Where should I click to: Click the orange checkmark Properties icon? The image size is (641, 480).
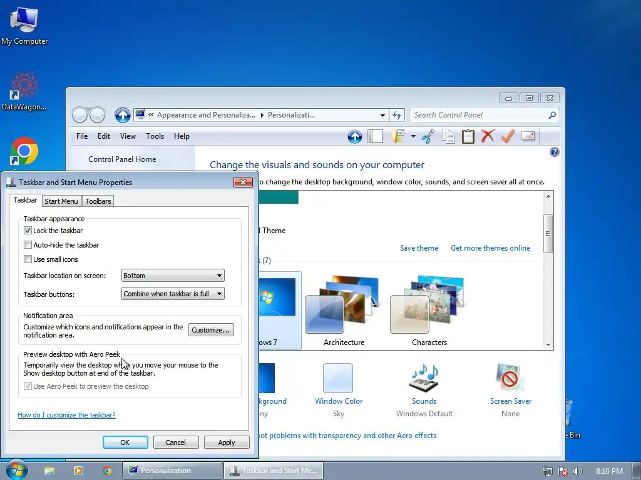click(x=507, y=136)
